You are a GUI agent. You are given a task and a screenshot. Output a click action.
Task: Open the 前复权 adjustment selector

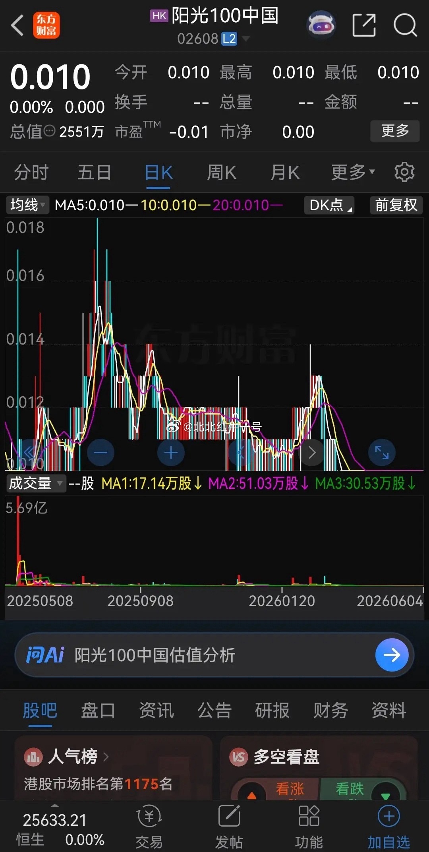tap(396, 205)
